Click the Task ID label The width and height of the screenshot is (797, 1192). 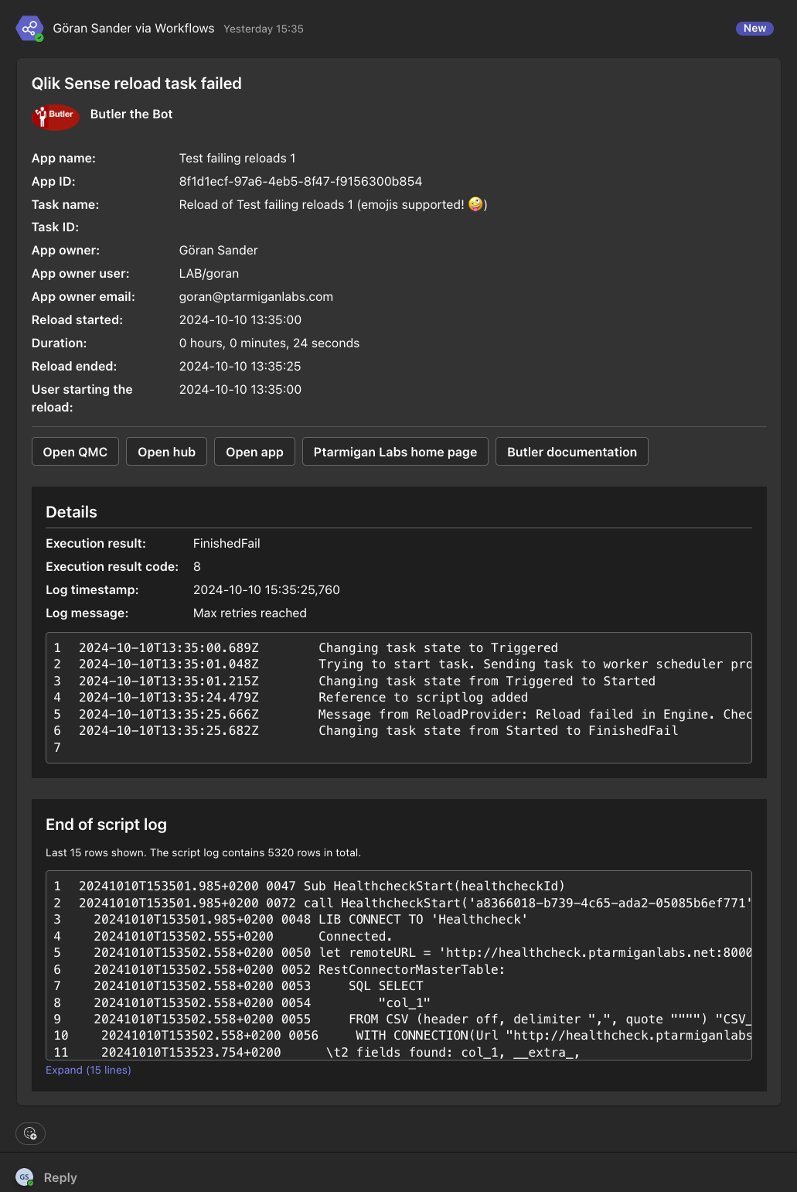point(55,227)
